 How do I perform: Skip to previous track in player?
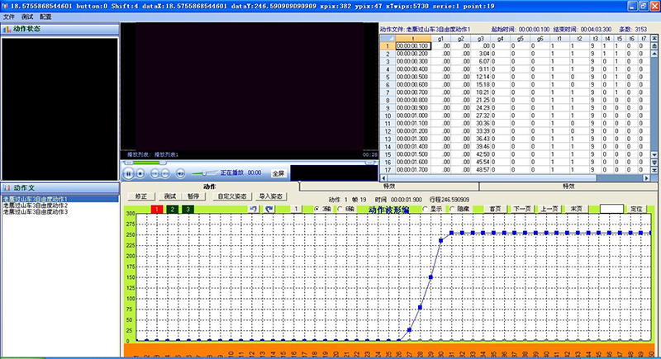(155, 173)
